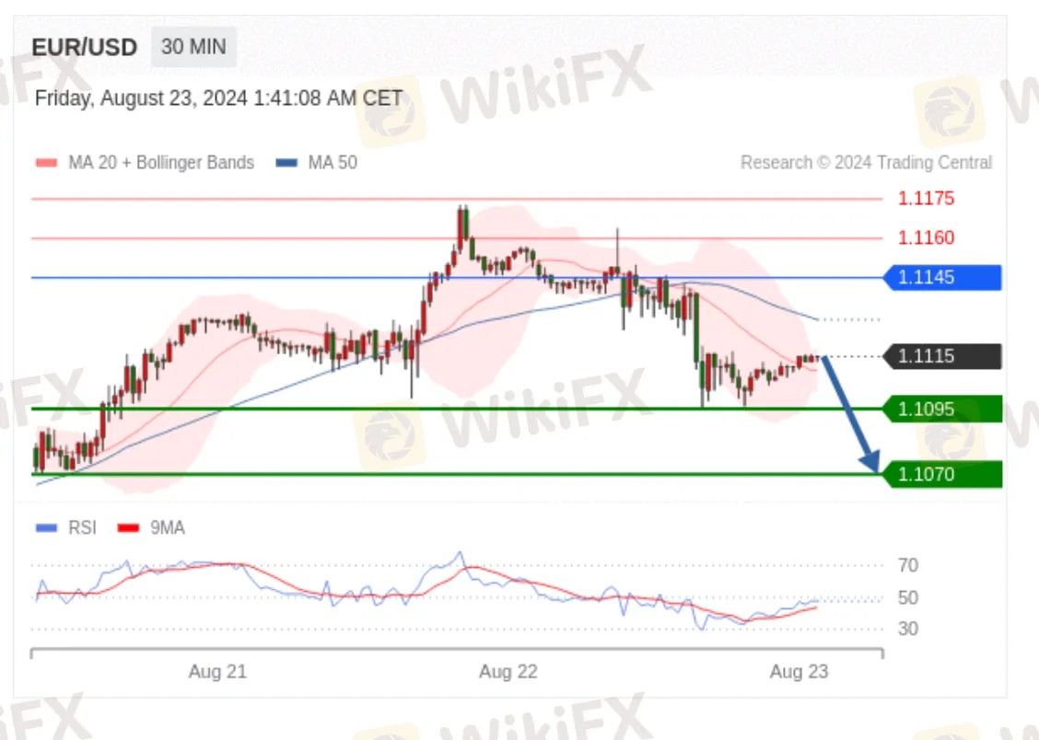Click the EUR/USD pair title
The height and width of the screenshot is (740, 1039).
pyautogui.click(x=84, y=48)
